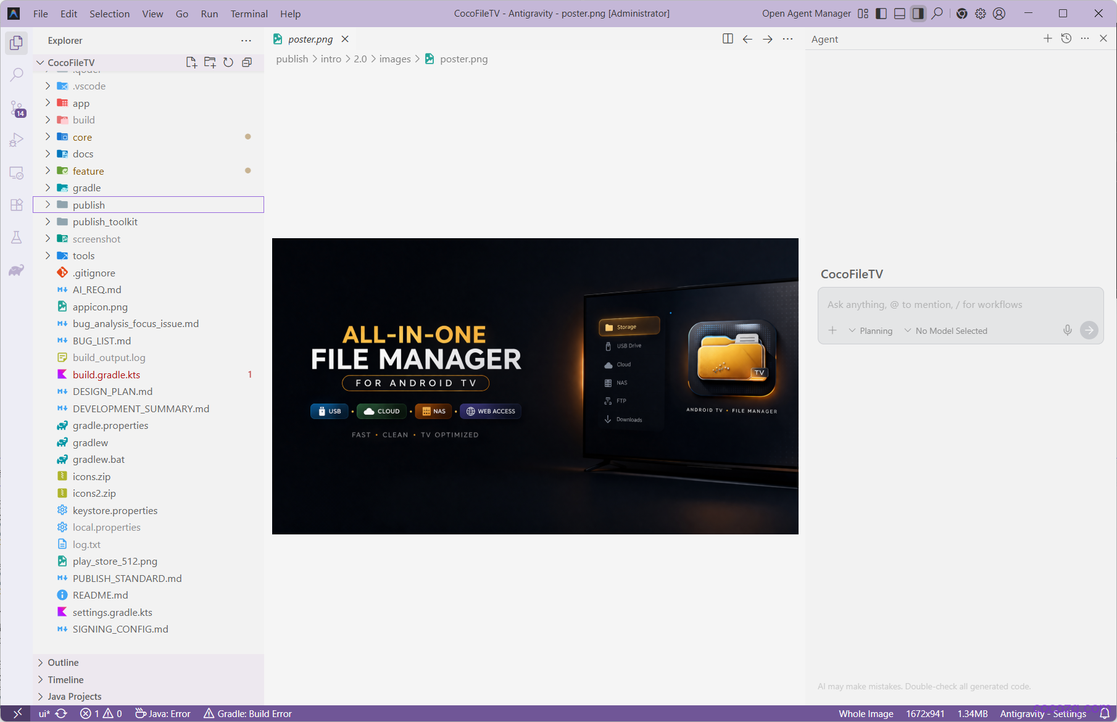Open notifications bell in status bar
Screen dimensions: 1117x722
[1105, 713]
